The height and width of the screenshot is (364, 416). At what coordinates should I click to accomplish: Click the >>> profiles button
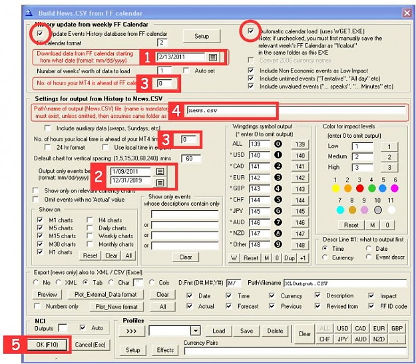click(x=132, y=331)
